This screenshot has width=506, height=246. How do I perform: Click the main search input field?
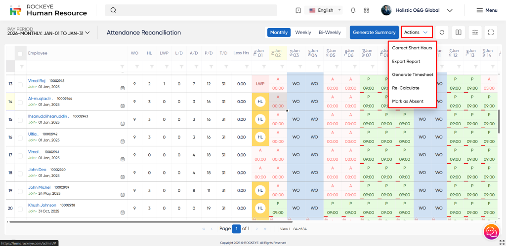point(193,10)
